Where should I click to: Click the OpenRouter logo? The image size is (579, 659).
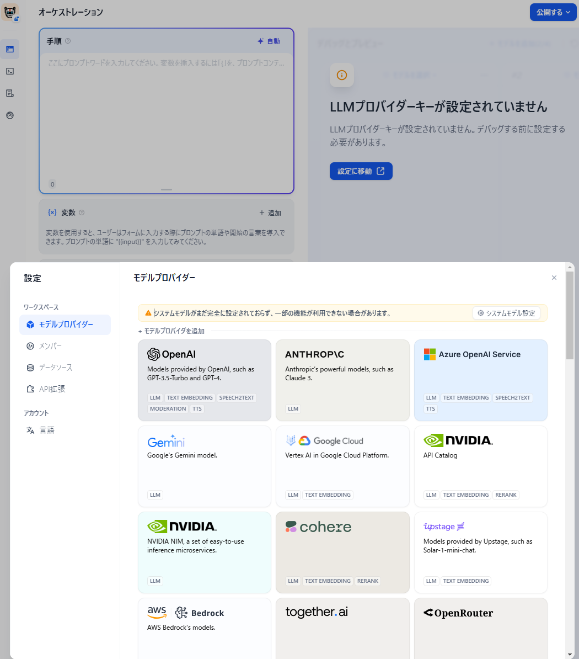458,613
